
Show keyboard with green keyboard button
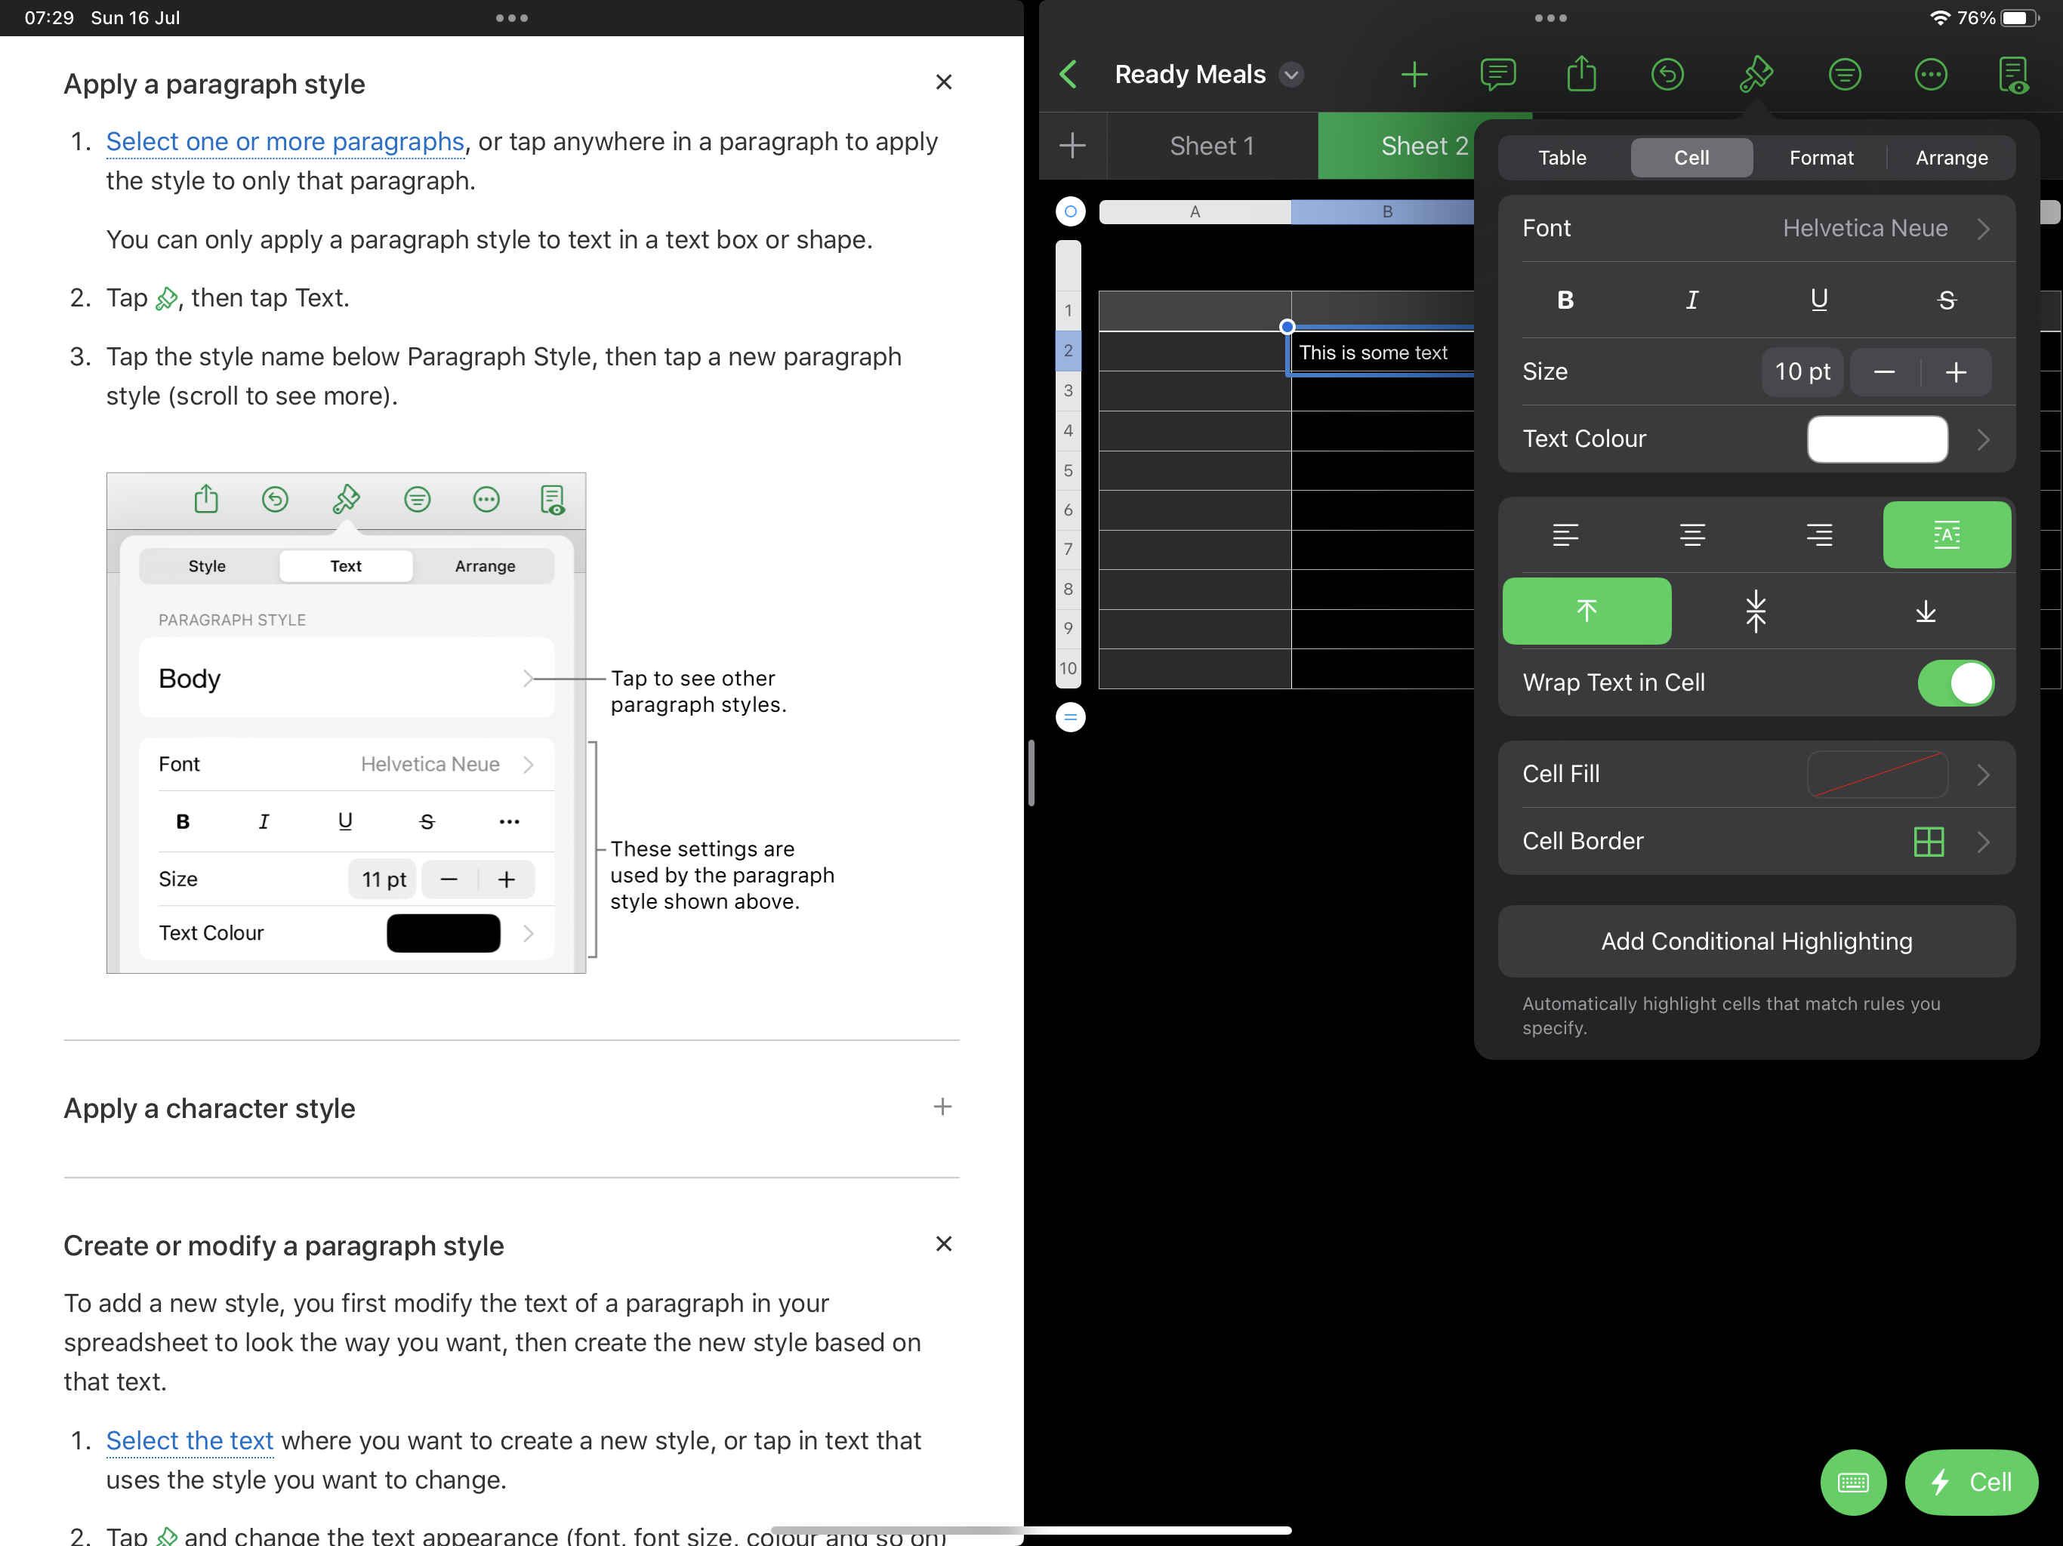coord(1852,1482)
